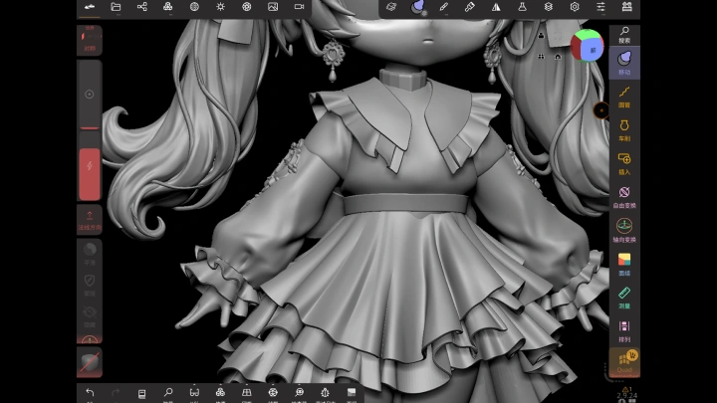Open the Interface sliders menu
The image size is (717, 403).
point(600,7)
